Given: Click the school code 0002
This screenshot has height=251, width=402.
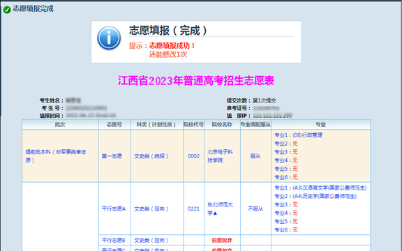Looking at the screenshot, I should [x=193, y=156].
